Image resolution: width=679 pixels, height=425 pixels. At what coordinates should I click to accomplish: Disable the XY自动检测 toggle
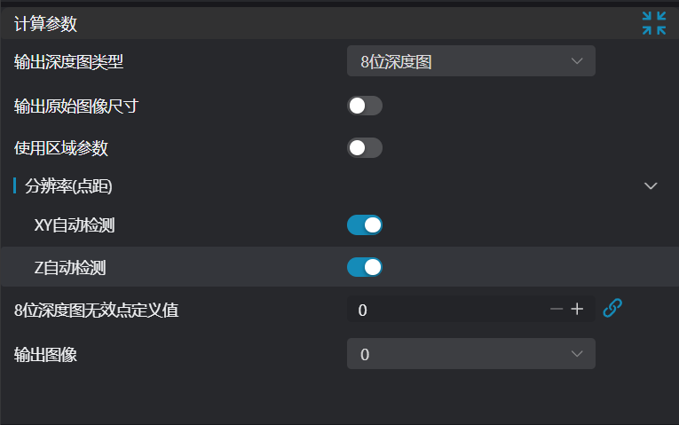(365, 225)
